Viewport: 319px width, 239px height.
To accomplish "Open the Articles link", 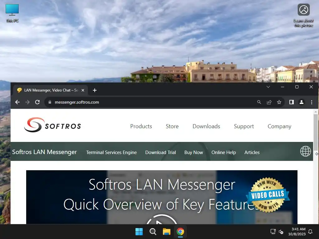I will pyautogui.click(x=252, y=152).
